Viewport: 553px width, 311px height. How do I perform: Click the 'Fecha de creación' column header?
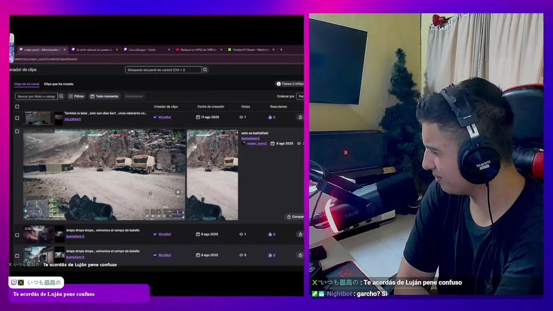(211, 107)
